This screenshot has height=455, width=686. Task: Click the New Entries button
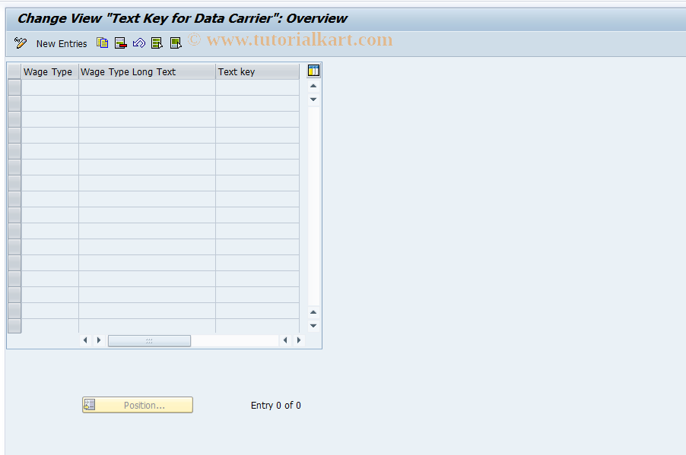click(62, 44)
